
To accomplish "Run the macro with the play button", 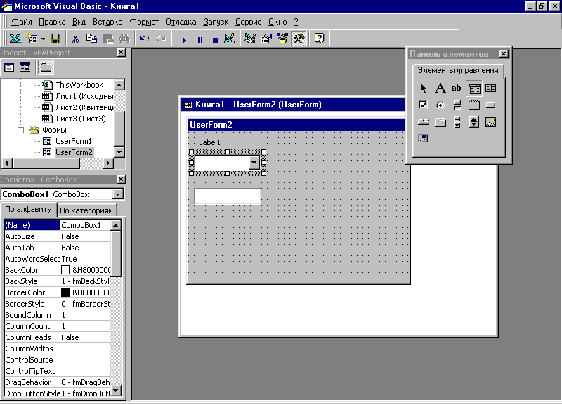I will pos(184,40).
